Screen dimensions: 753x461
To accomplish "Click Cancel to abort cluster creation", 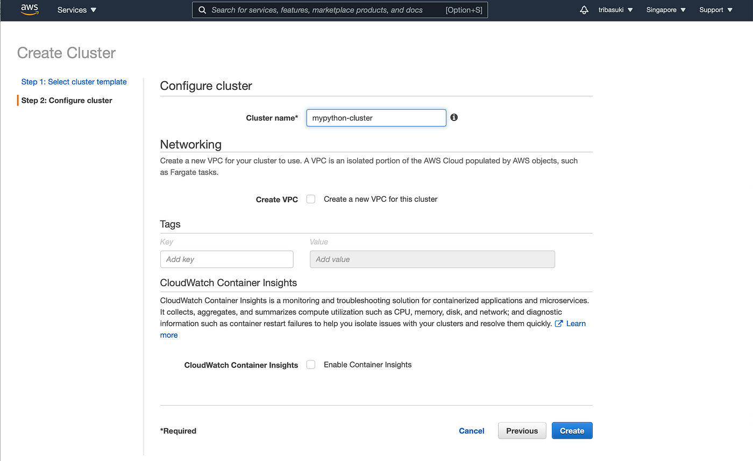I will click(x=471, y=430).
